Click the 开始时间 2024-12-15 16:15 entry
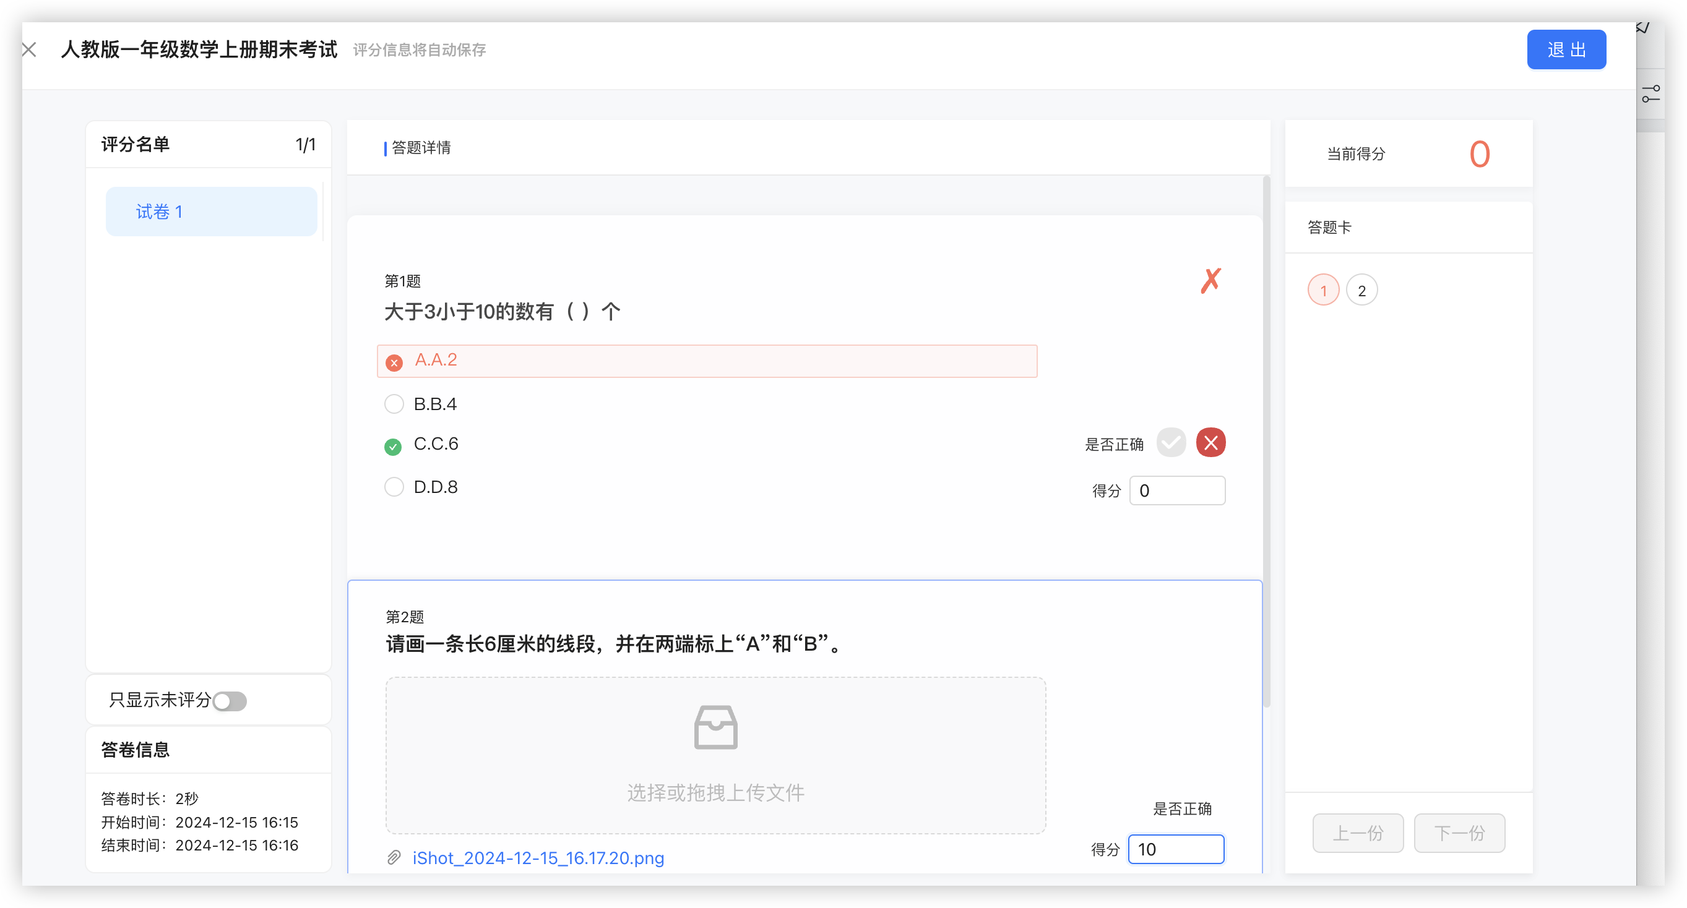 (x=199, y=822)
